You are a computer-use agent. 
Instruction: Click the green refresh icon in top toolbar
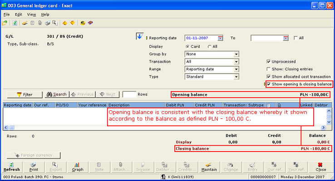tap(15, 23)
